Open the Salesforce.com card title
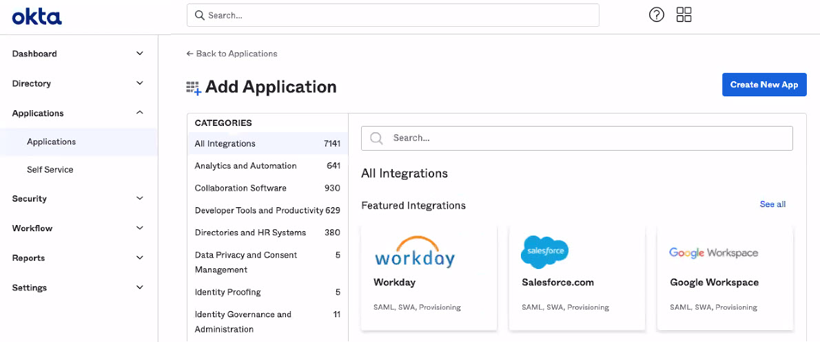Screen dimensions: 820x342 coord(558,282)
